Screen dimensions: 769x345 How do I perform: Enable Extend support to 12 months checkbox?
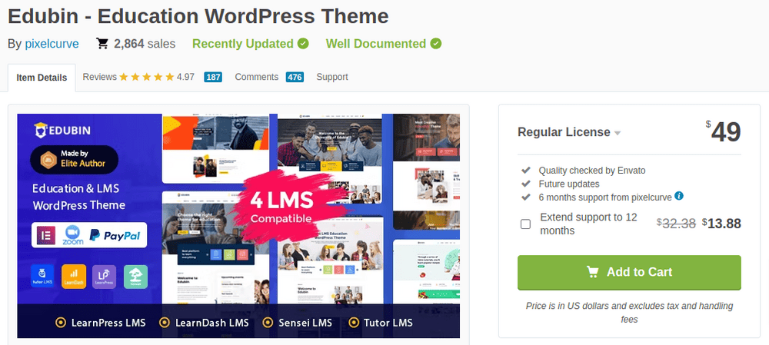pyautogui.click(x=525, y=224)
